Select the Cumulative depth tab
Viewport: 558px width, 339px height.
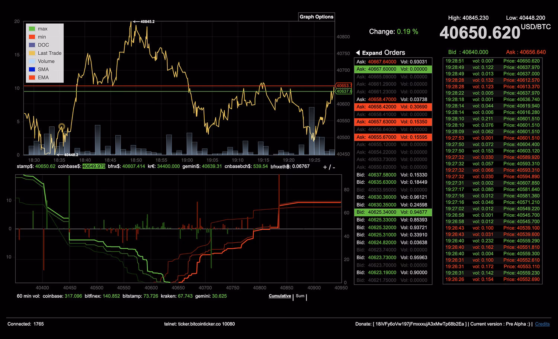(x=279, y=296)
